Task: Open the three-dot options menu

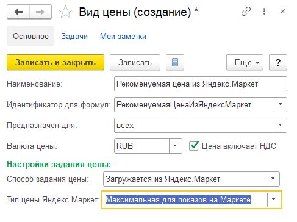Action: tap(264, 12)
